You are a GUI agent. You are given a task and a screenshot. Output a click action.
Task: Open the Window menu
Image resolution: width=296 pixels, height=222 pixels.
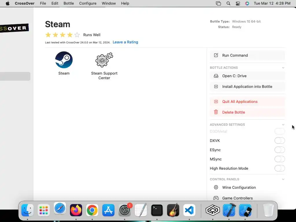109,3
